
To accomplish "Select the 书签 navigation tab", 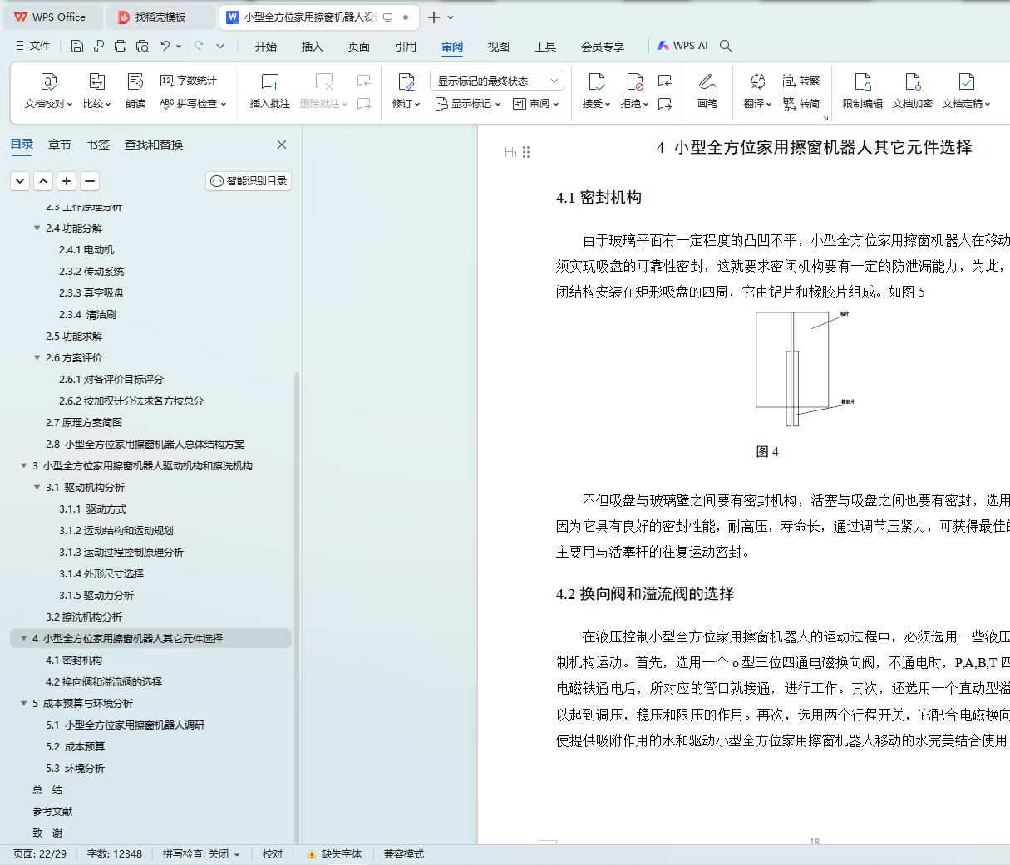I will pos(98,145).
